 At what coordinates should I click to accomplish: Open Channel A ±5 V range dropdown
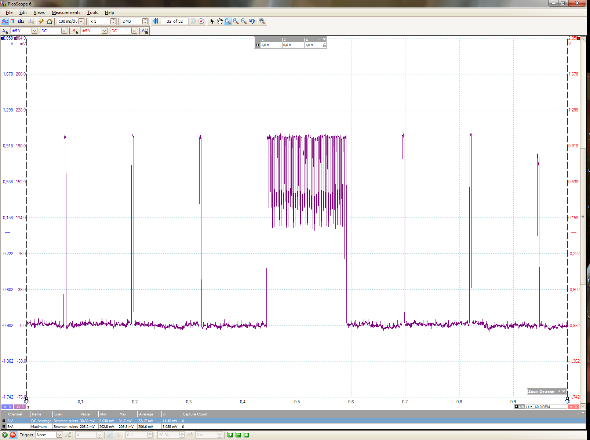(34, 31)
